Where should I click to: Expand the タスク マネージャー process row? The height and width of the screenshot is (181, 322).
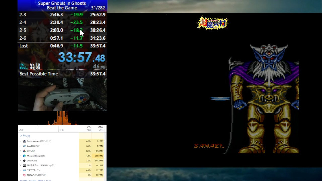20,170
